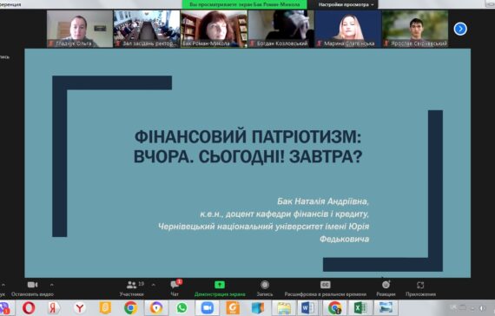Switch to Zoom in the taskbar
This screenshot has width=495, height=316.
(207, 308)
